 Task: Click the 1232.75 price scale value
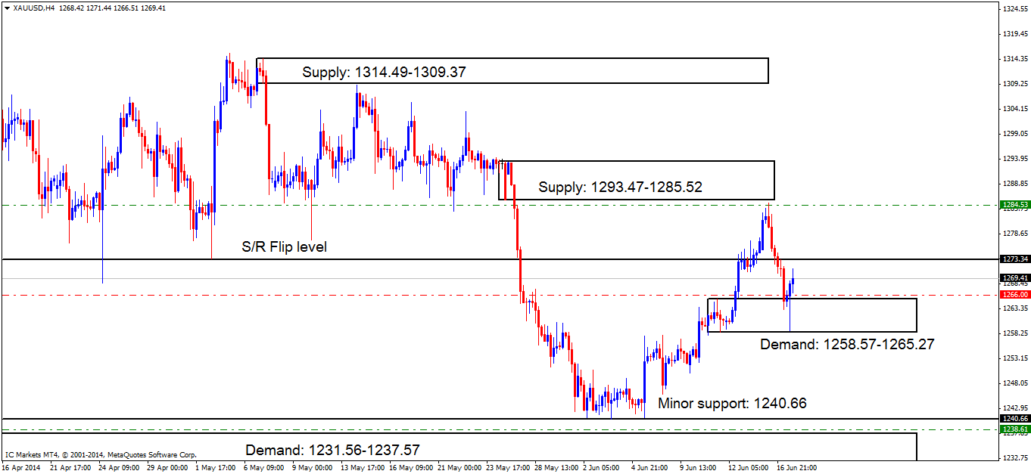point(1014,457)
